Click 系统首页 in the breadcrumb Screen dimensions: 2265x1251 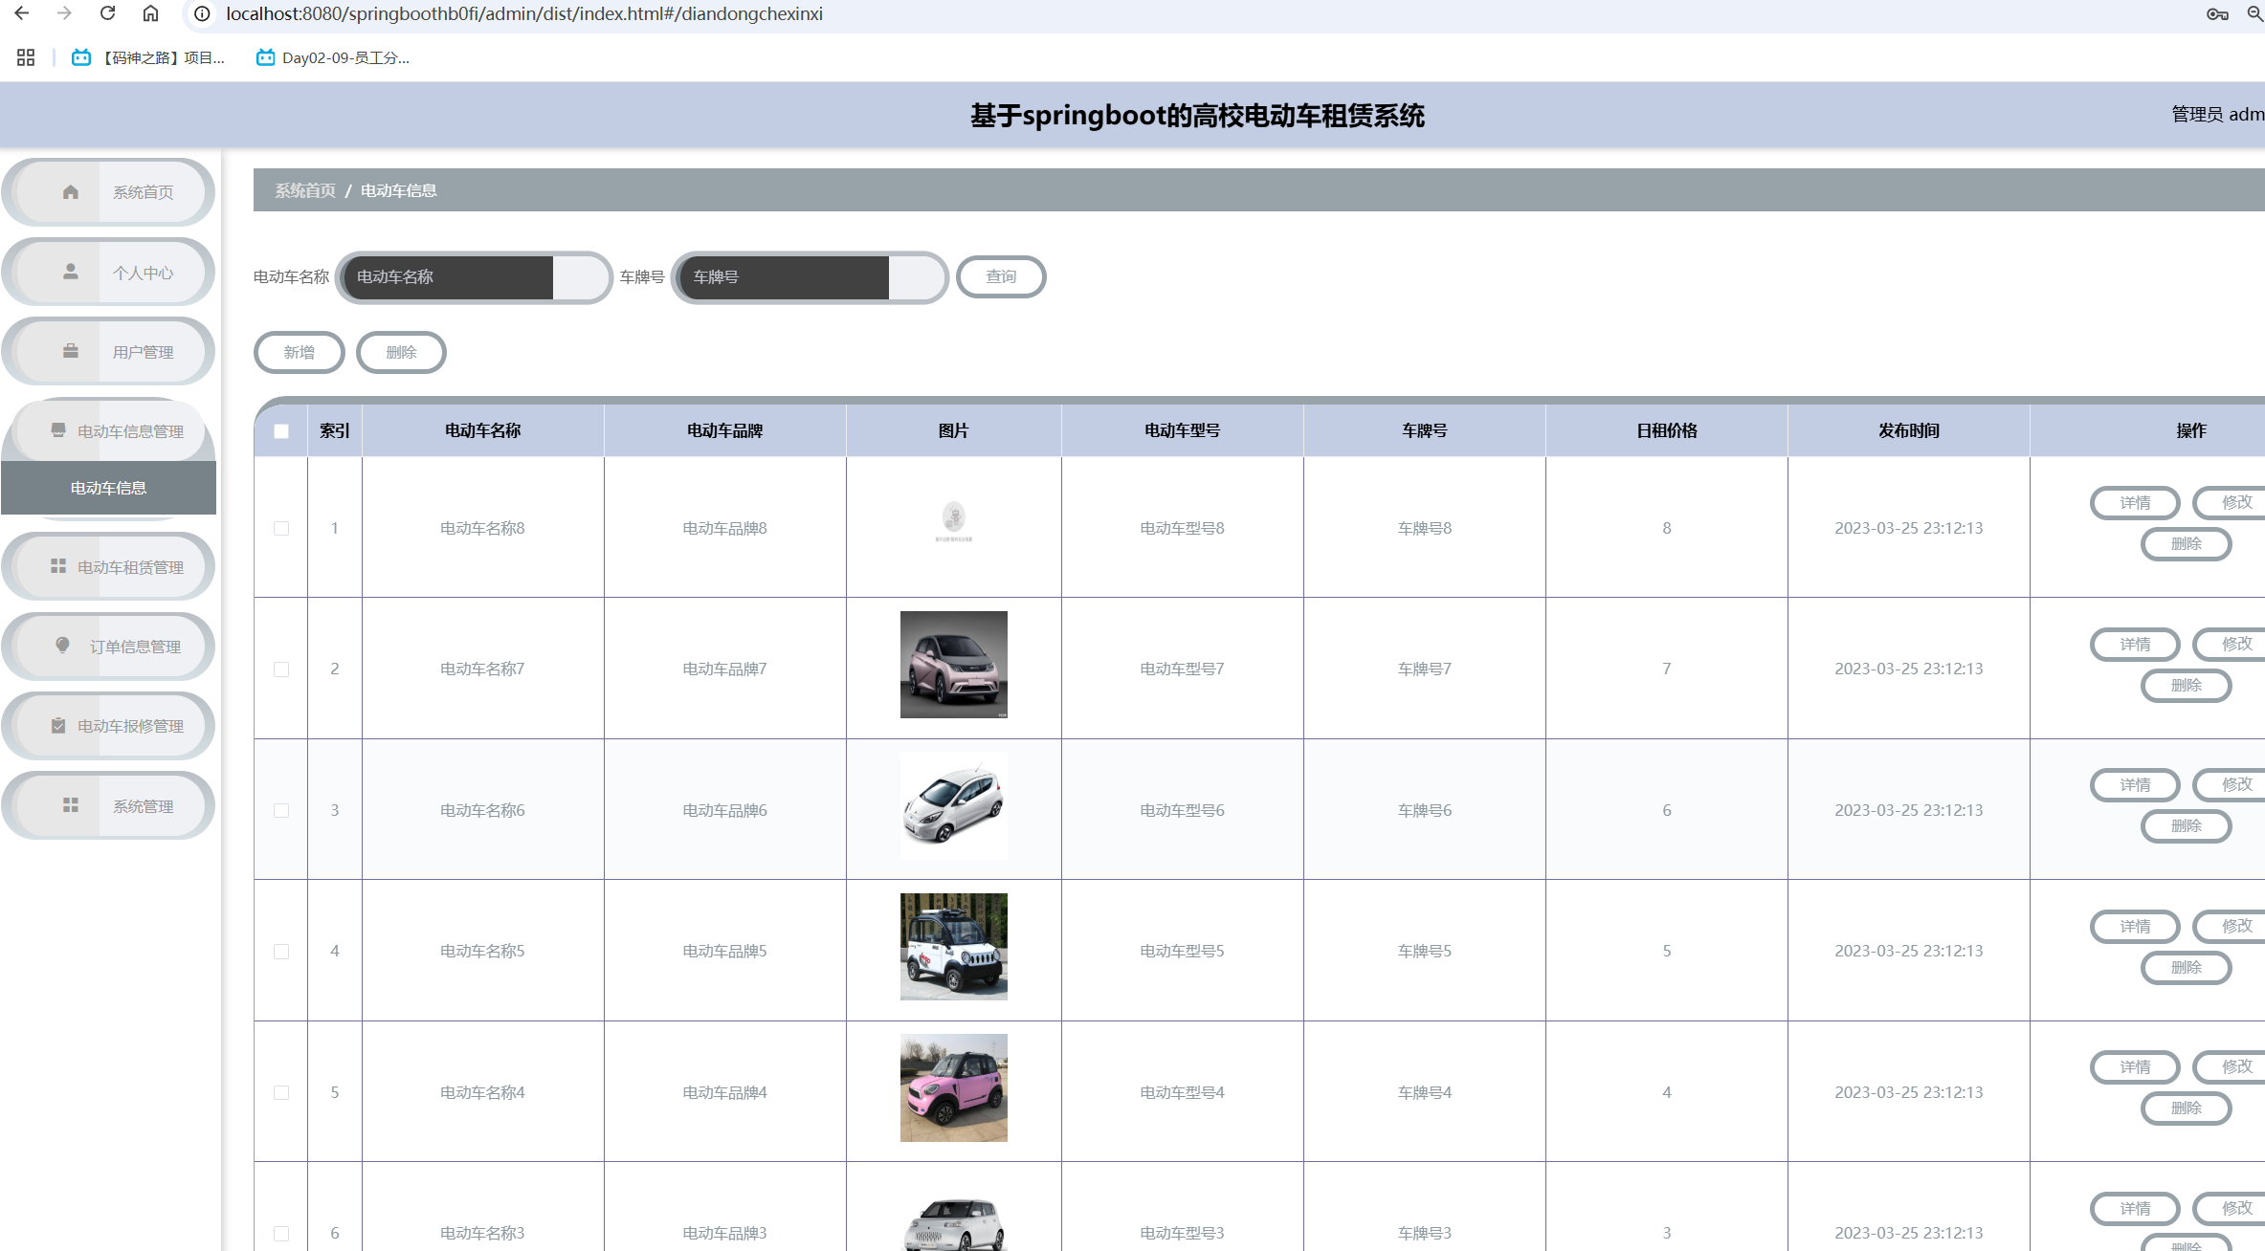305,190
